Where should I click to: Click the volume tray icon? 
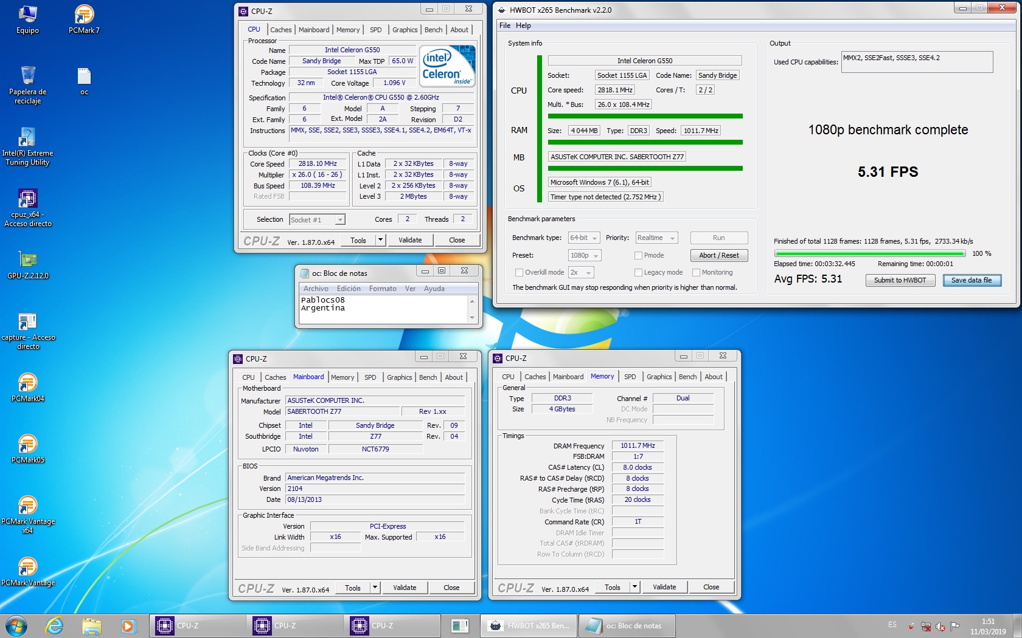click(940, 626)
